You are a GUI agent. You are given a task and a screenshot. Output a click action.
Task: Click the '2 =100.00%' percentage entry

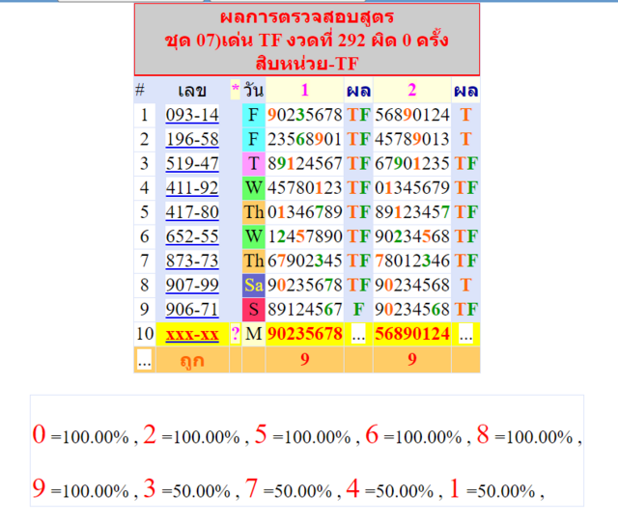(191, 435)
